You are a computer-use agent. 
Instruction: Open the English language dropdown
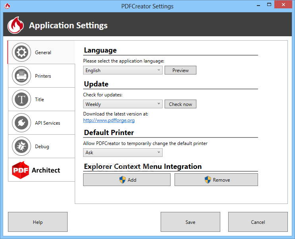[123, 70]
